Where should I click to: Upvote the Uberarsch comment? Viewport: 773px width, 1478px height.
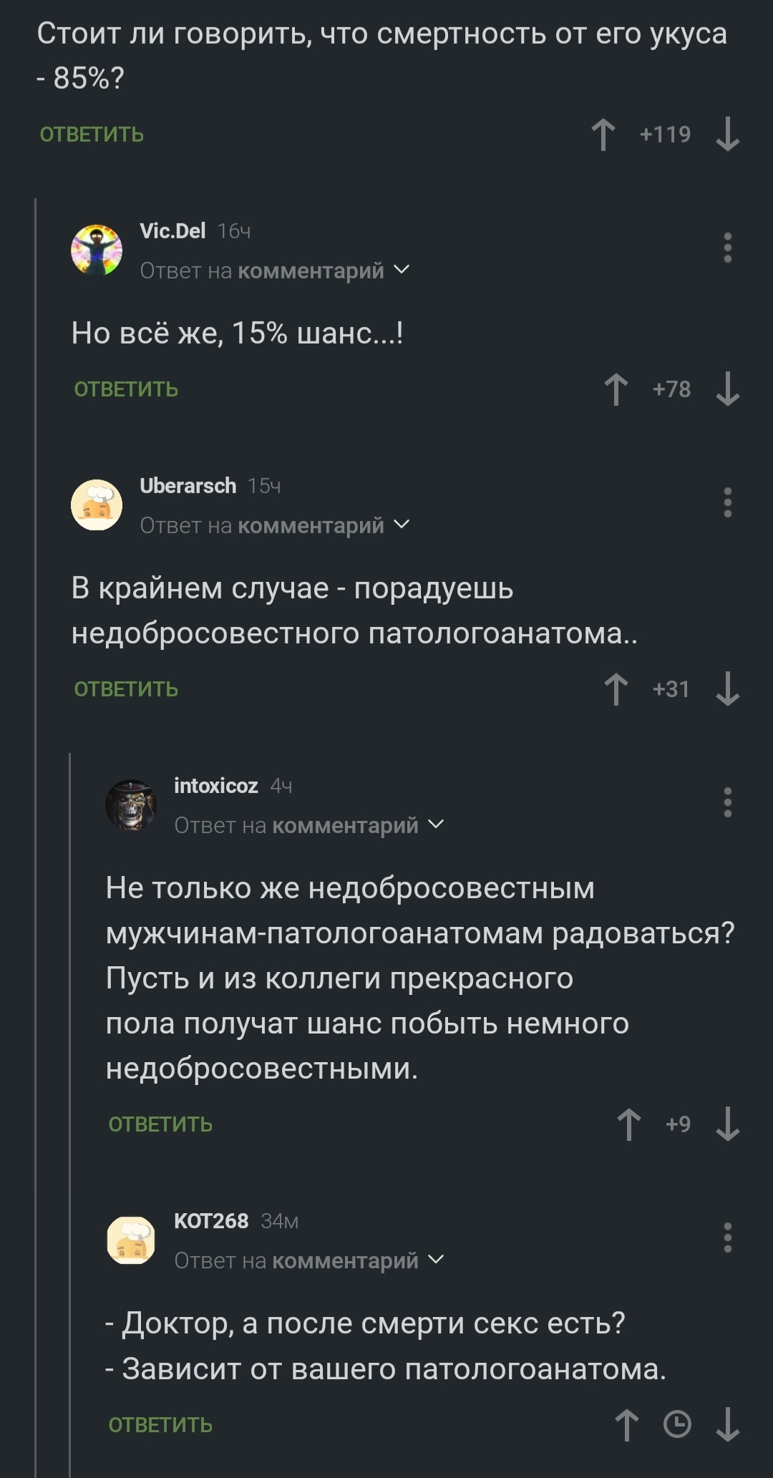[x=616, y=689]
